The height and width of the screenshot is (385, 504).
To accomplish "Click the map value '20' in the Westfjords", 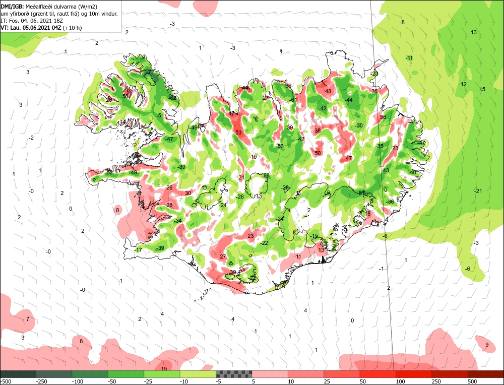I will point(109,100).
